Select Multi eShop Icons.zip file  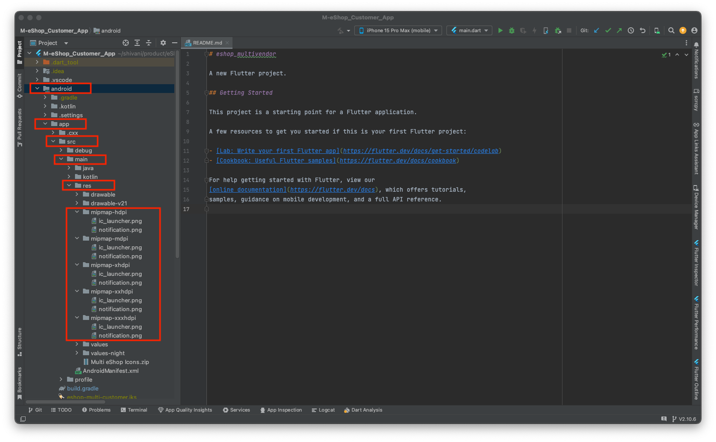click(116, 362)
